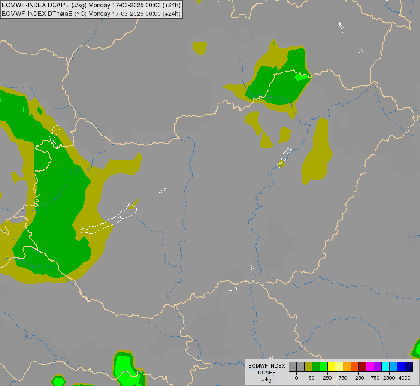Select the pale yellow swatch left of 750
420x386 pixels.
pyautogui.click(x=339, y=367)
